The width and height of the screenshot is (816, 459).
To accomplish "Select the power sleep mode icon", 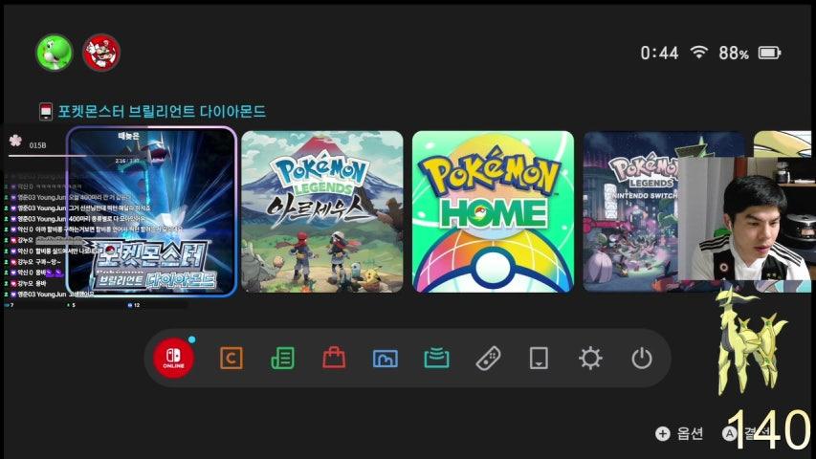I will [x=642, y=358].
